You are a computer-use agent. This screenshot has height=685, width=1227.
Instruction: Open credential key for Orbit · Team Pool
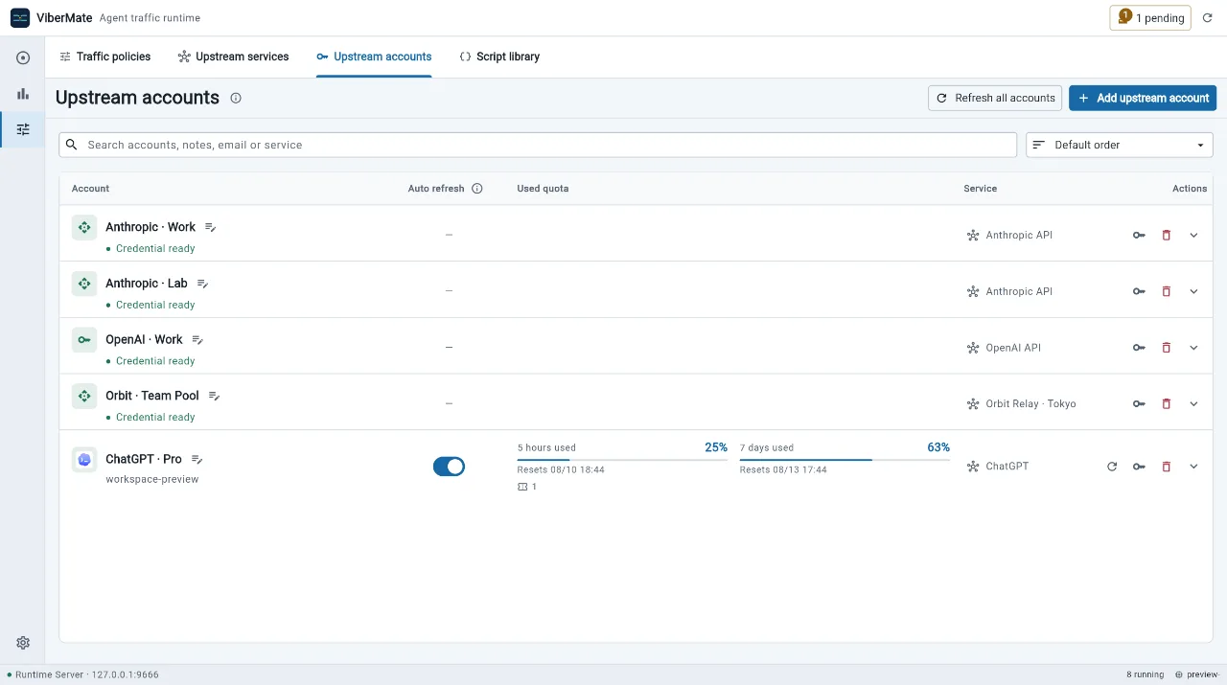[1139, 403]
